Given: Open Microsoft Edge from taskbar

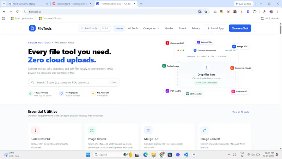Looking at the screenshot, I should coord(145,155).
